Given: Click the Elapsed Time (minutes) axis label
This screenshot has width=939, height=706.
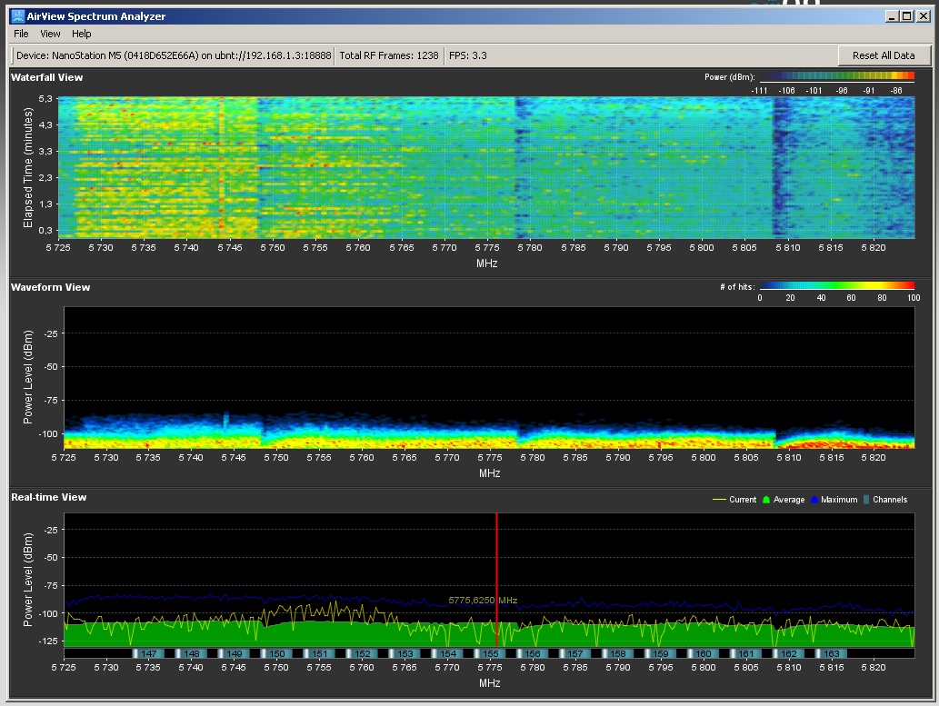Looking at the screenshot, I should (x=27, y=168).
